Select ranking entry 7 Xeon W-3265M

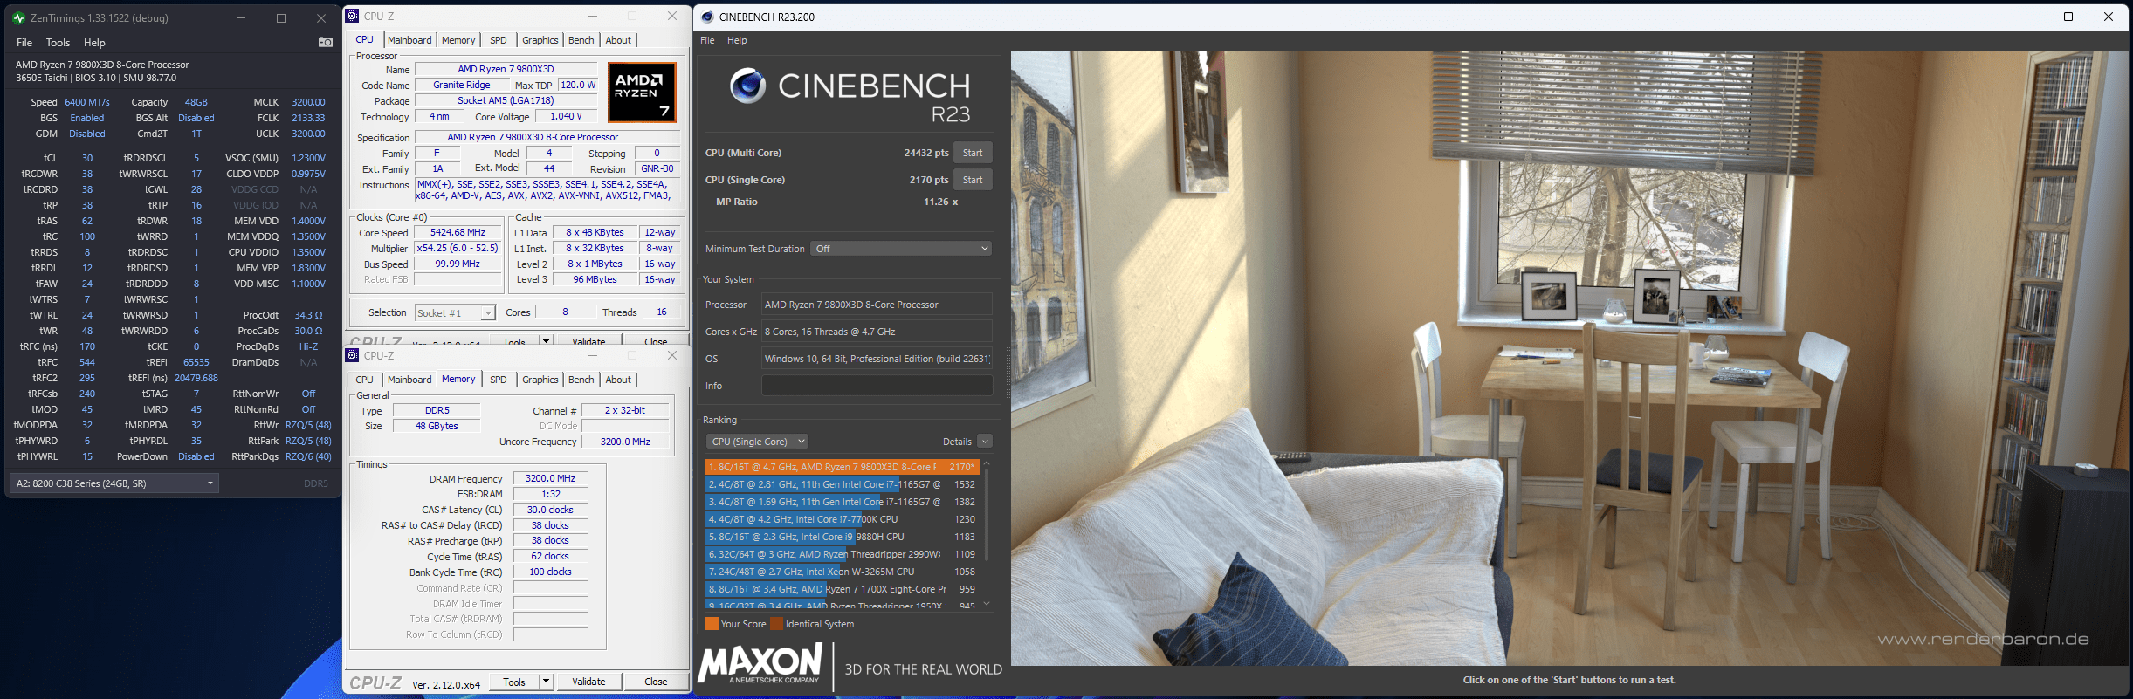pos(842,572)
